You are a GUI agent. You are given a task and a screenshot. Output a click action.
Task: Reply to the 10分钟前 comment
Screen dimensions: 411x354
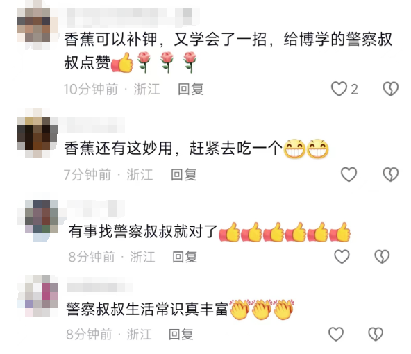[190, 89]
